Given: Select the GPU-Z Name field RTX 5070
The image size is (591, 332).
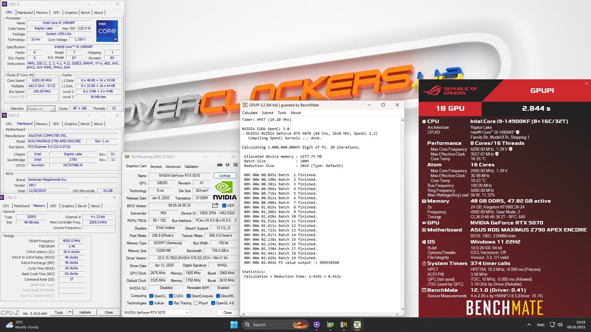Looking at the screenshot, I should point(179,176).
